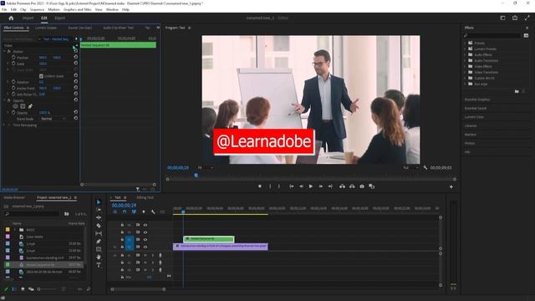
Task: Switch to the Export workspace tab
Action: pos(59,18)
